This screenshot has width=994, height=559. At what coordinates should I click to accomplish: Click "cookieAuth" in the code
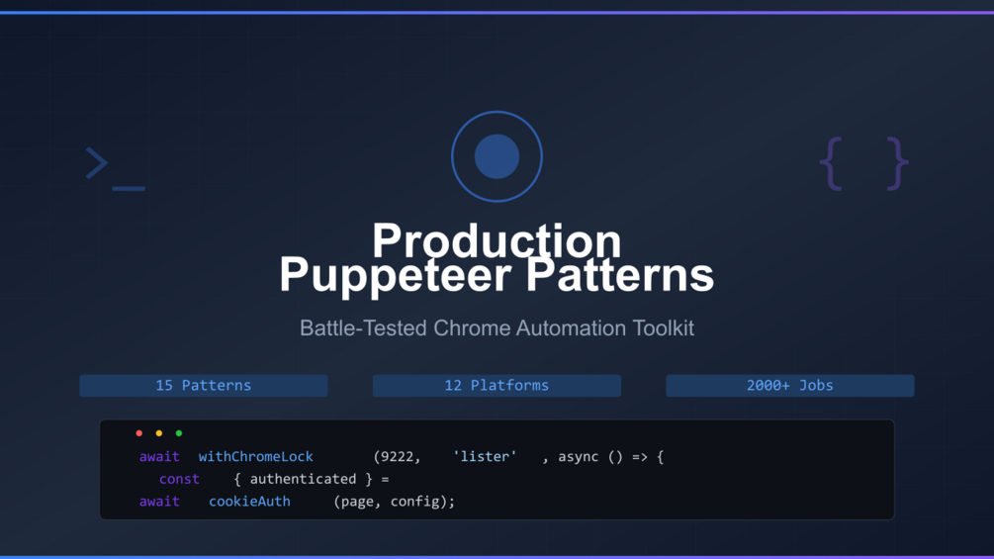[x=250, y=502]
